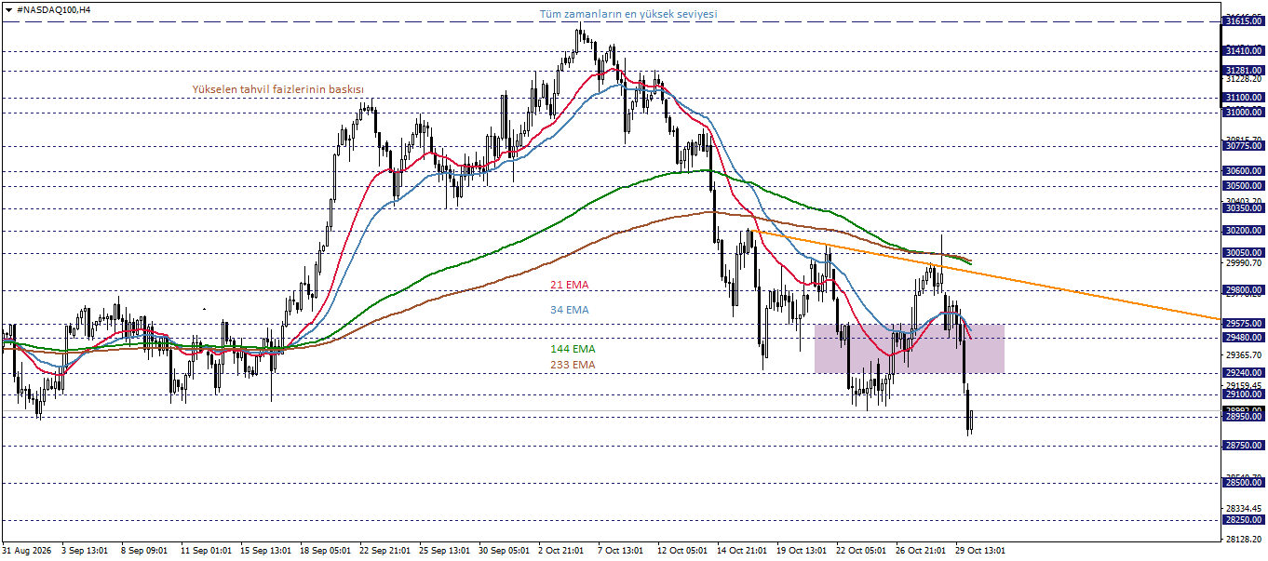This screenshot has width=1268, height=561.
Task: Click the 28250.00 price level tag
Action: [1244, 520]
